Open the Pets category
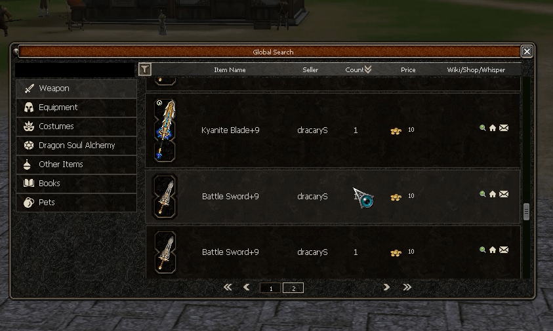This screenshot has height=331, width=553. [x=76, y=203]
